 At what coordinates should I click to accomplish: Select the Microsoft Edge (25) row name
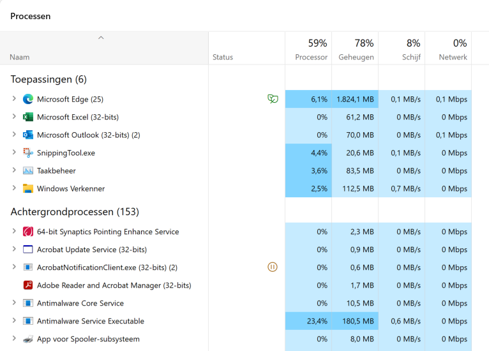click(70, 99)
